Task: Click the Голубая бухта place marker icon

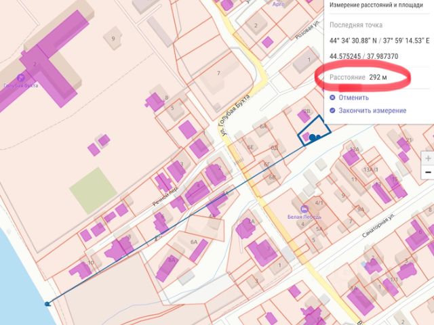Action: tap(21, 78)
